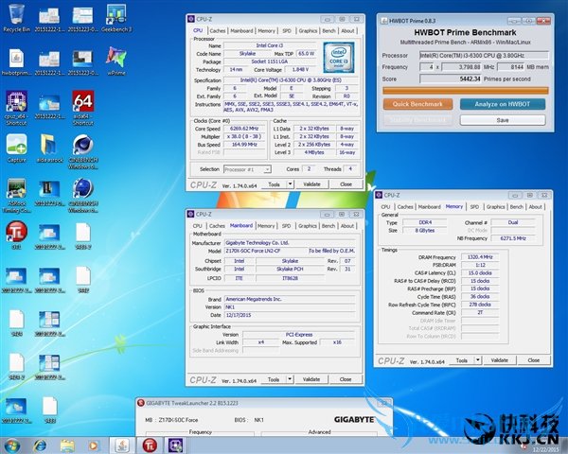Open Windows Media Player taskbar icon
Screen dimensions: 568x454
93,445
